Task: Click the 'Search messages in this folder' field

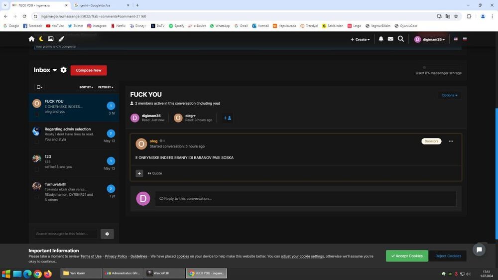Action: point(66,234)
